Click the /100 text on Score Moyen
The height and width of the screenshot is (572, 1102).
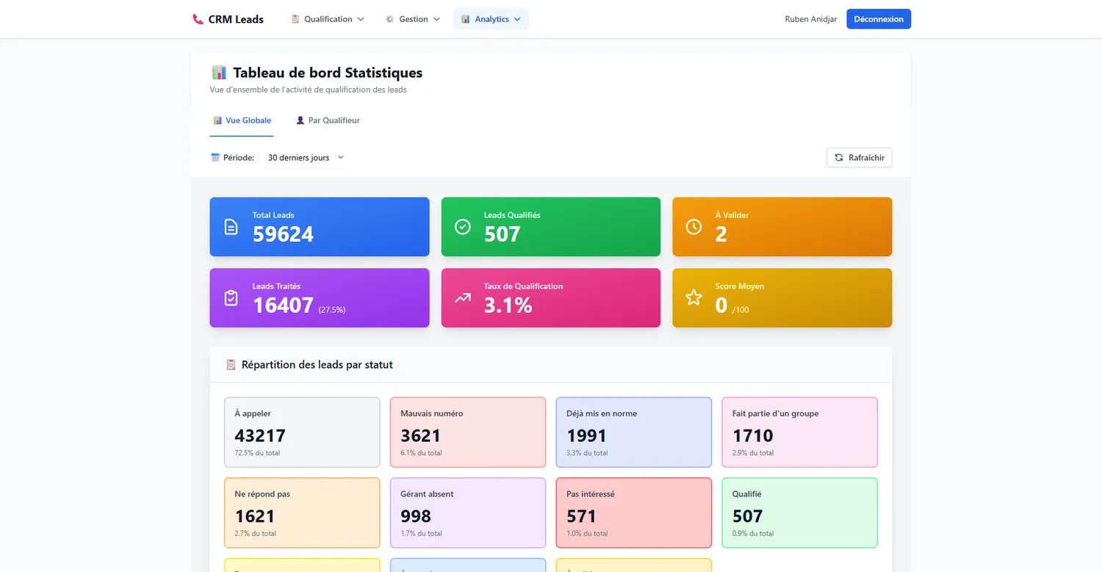coord(741,310)
